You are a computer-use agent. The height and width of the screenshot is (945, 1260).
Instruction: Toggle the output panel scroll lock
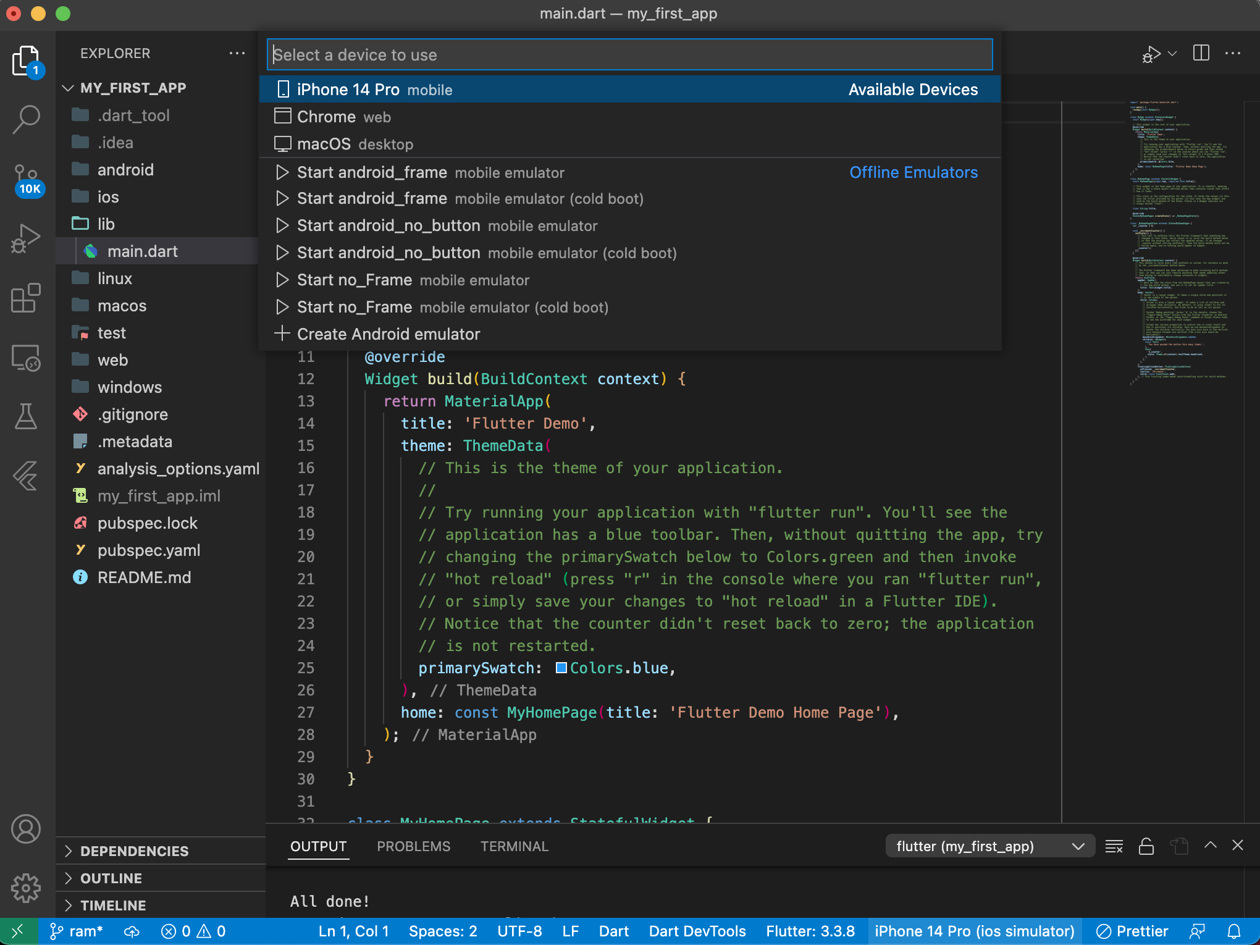tap(1146, 846)
